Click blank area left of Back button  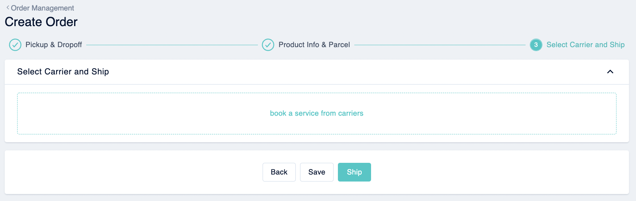click(133, 172)
